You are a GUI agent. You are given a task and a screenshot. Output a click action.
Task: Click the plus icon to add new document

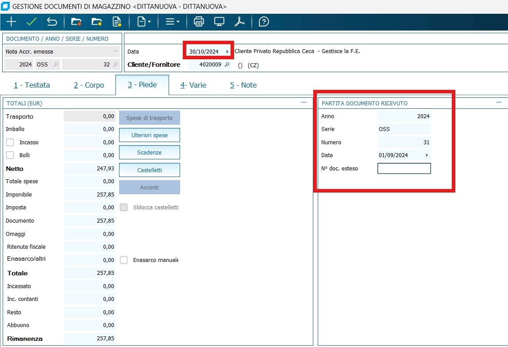(11, 22)
